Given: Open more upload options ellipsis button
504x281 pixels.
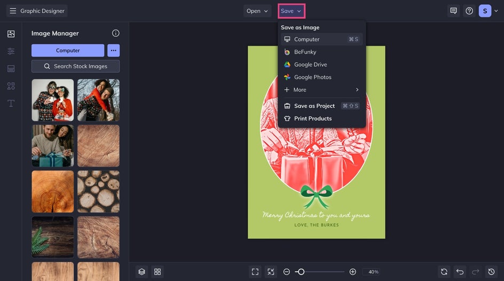Looking at the screenshot, I should [114, 50].
